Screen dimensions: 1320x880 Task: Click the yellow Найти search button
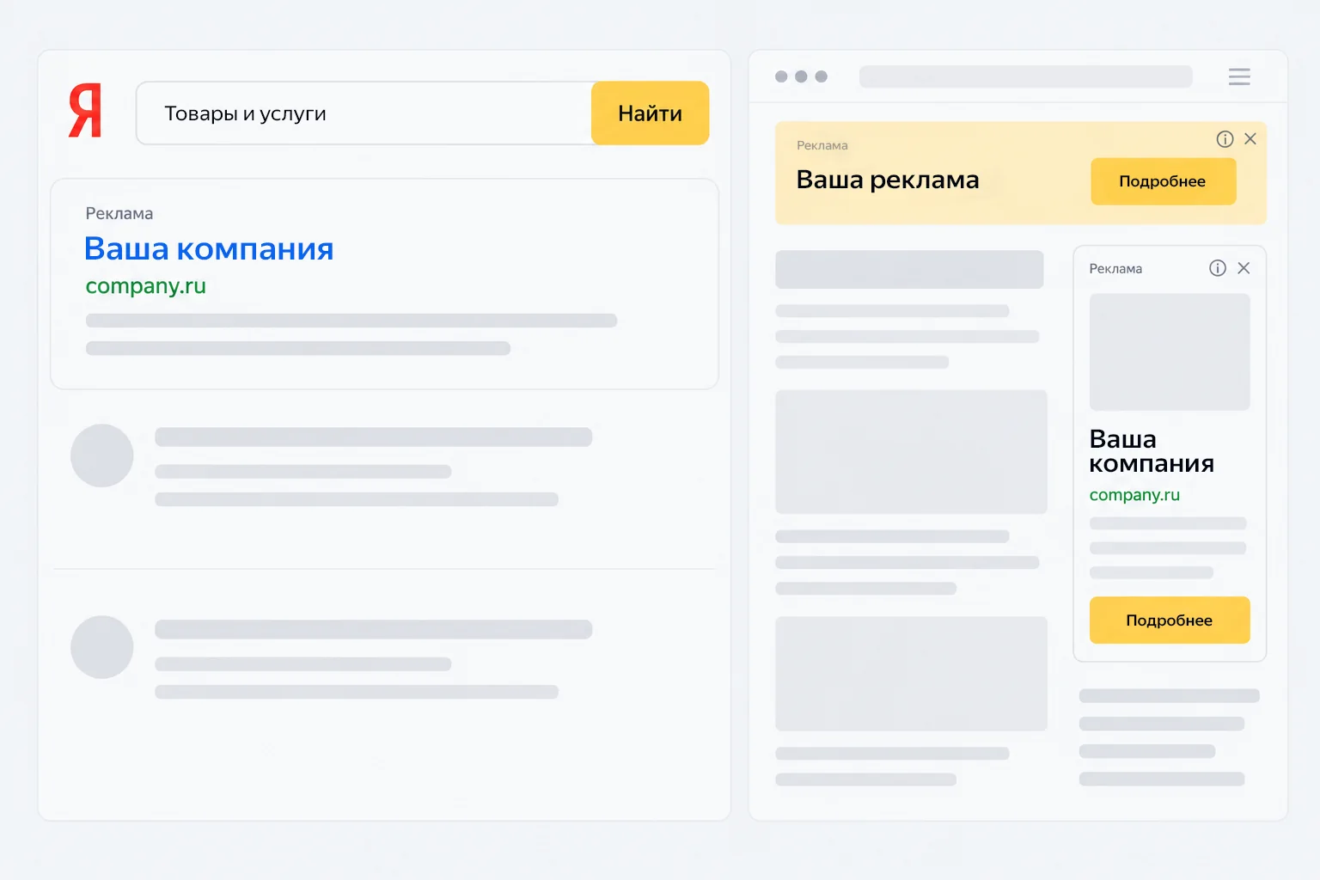650,113
